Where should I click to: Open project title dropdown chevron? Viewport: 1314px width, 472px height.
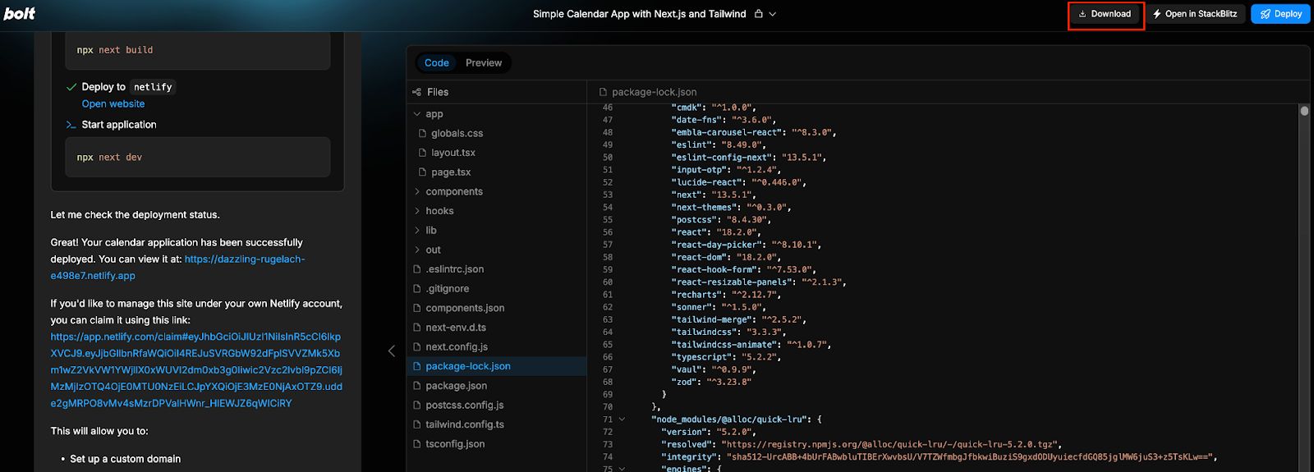773,14
